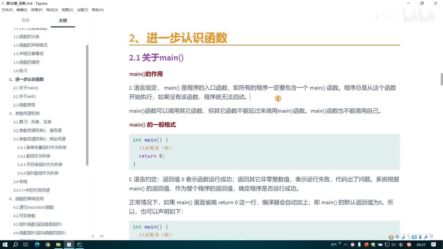
Task: Jump to outline item 1.5 函数的调用
Action: coord(26,62)
